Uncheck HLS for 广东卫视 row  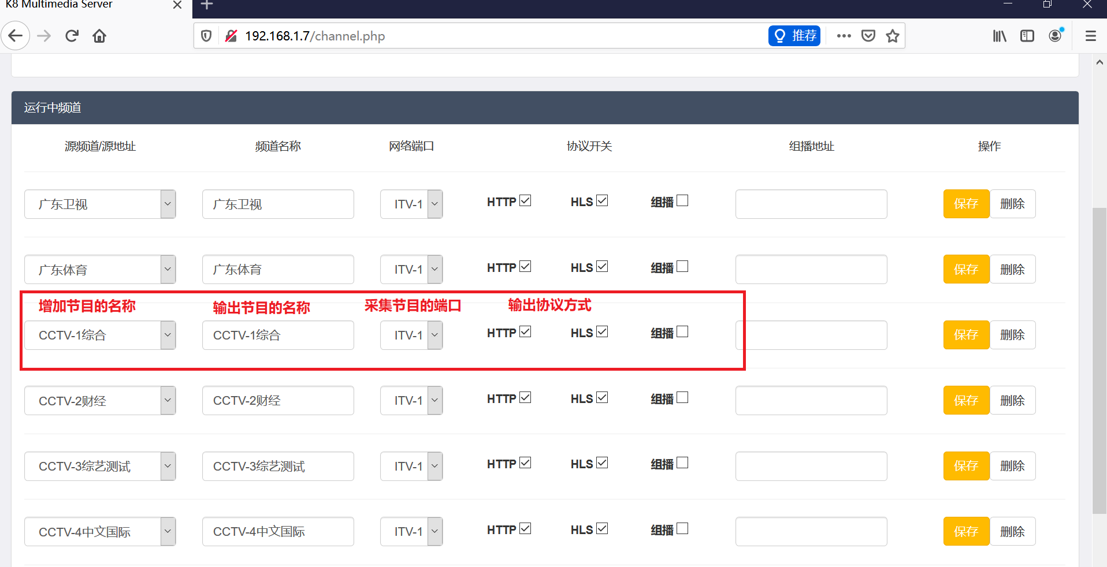coord(602,201)
